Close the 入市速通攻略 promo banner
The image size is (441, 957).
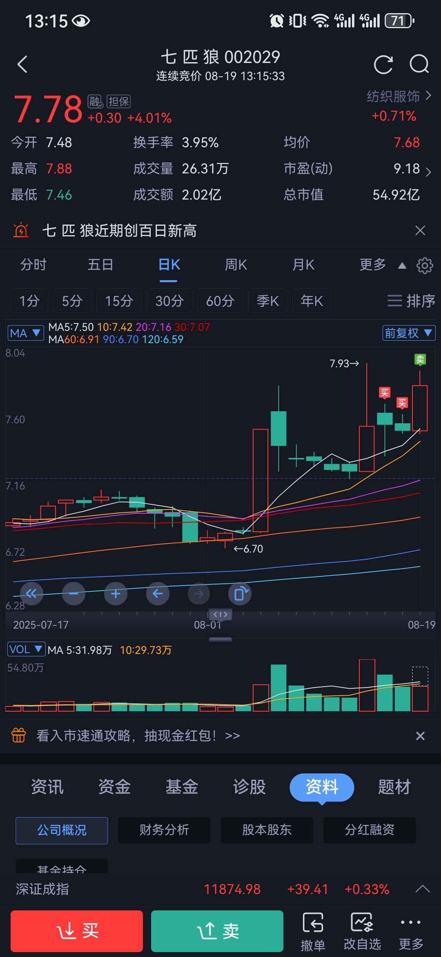[x=420, y=736]
